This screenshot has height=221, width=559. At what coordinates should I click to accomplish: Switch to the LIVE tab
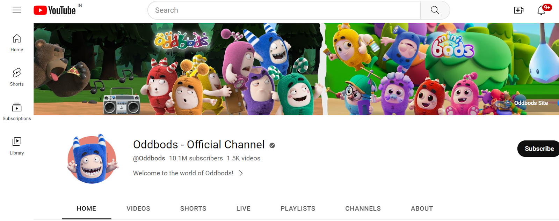[x=244, y=208]
